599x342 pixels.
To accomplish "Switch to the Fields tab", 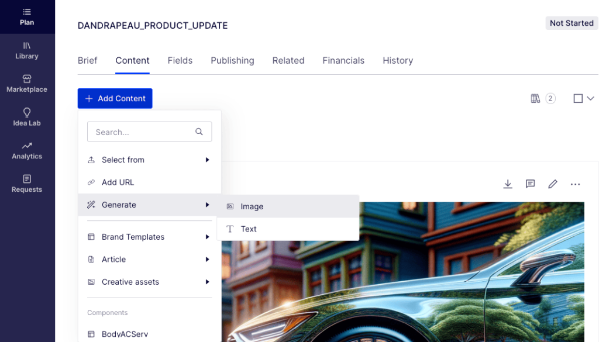I will point(180,61).
